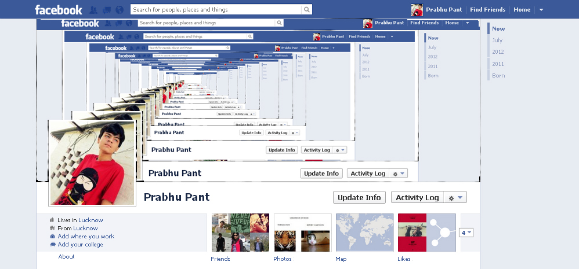Click Add your college
The image size is (579, 269).
click(81, 244)
